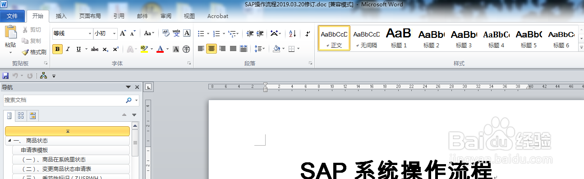Switch to the 页面布局 tab

point(90,16)
